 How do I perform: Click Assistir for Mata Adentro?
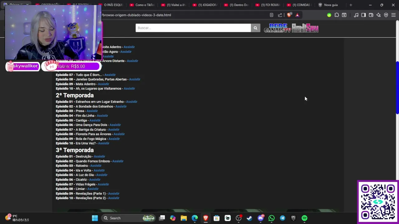pyautogui.click(x=103, y=84)
